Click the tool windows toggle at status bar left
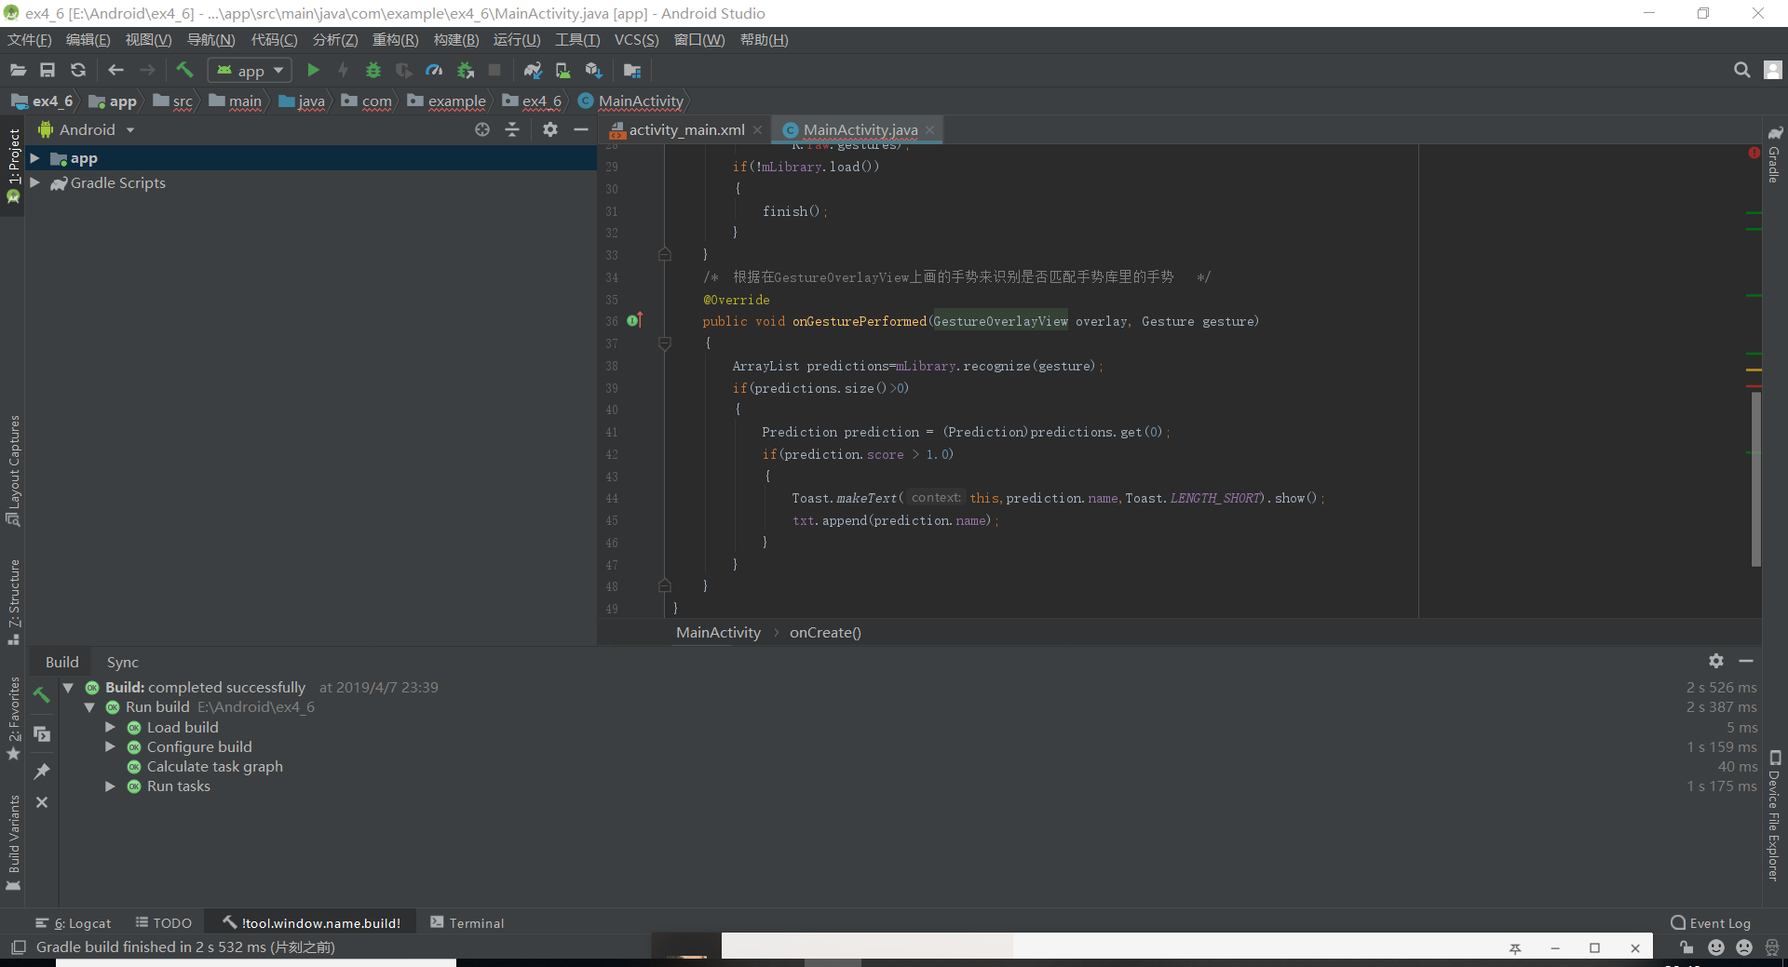 click(x=18, y=947)
